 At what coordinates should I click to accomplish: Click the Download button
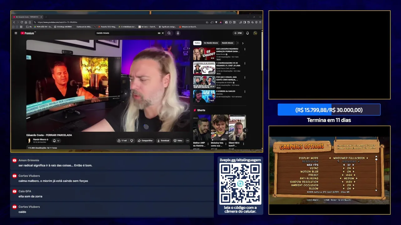pyautogui.click(x=163, y=141)
